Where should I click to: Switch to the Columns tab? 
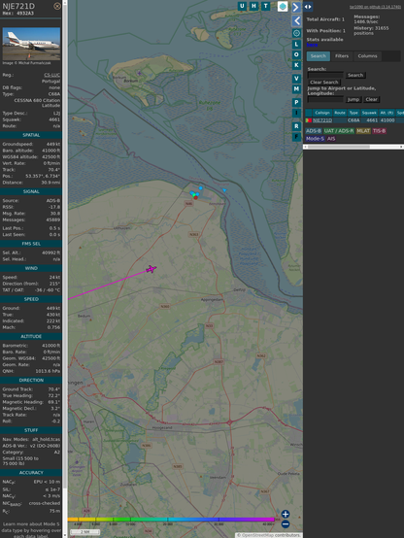[367, 56]
